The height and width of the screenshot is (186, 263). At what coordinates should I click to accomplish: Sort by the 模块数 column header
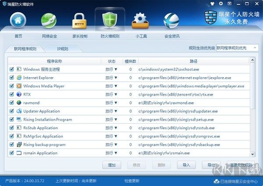[130, 61]
